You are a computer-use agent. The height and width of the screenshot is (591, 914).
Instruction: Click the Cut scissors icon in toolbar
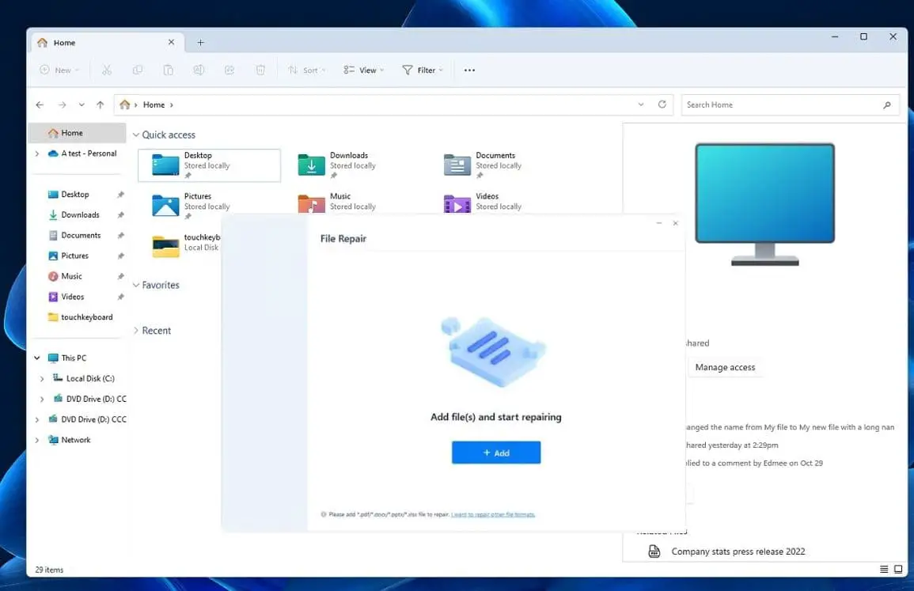click(x=107, y=70)
